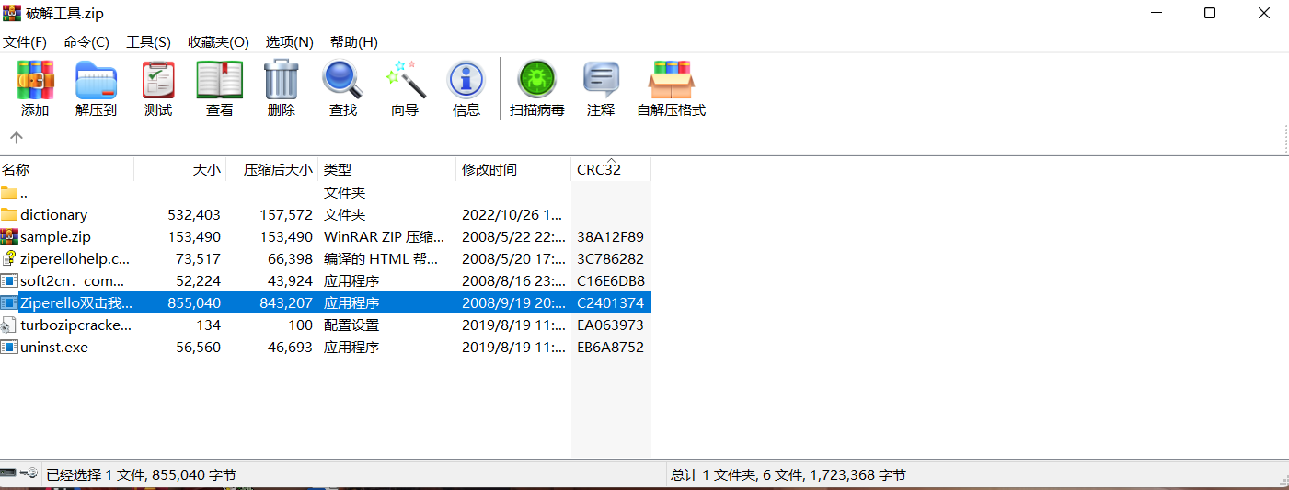Sort by the 修改时间 column header
This screenshot has width=1289, height=490.
point(513,169)
